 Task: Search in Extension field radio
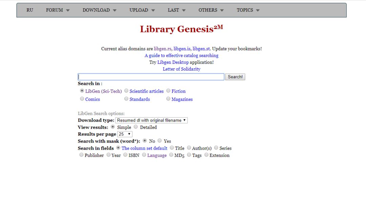pos(206,155)
